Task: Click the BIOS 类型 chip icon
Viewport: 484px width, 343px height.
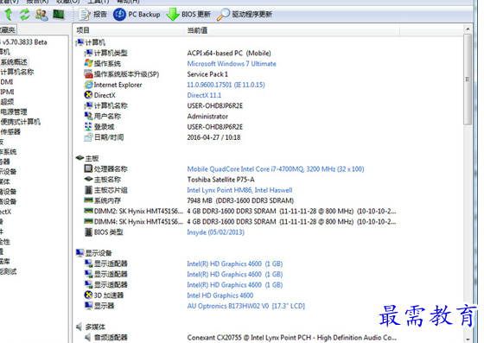Action: [88, 232]
